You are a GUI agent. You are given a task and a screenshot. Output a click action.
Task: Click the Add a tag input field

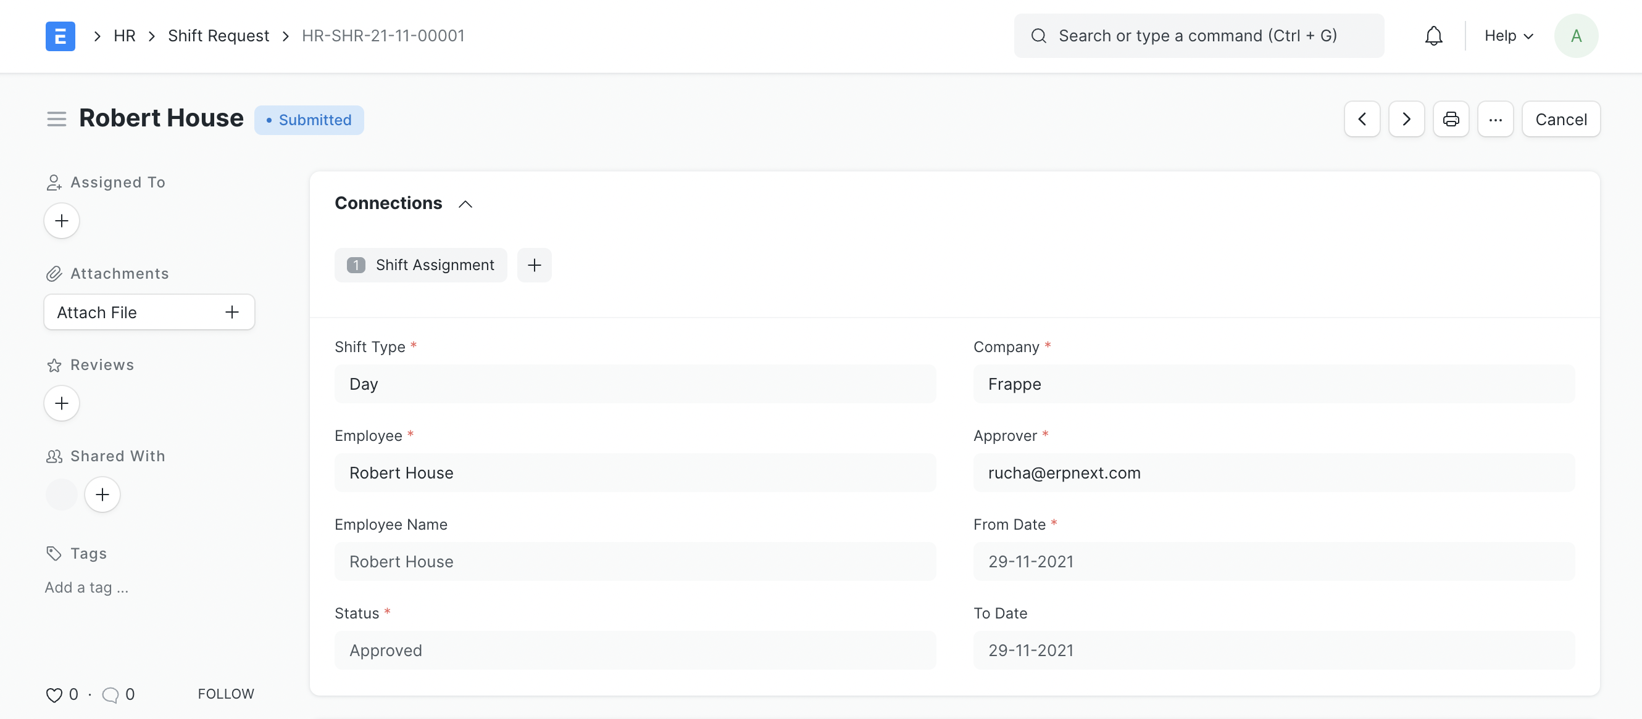click(87, 586)
